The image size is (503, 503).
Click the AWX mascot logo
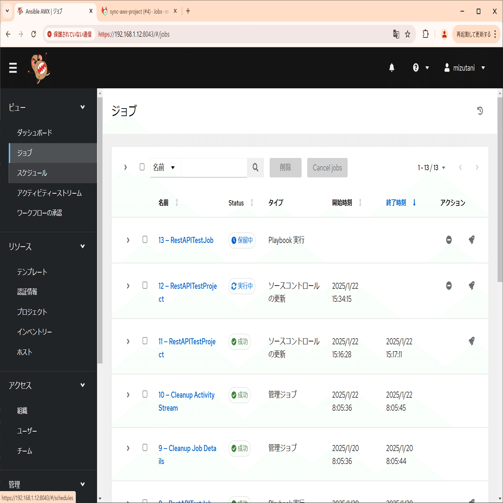39,68
